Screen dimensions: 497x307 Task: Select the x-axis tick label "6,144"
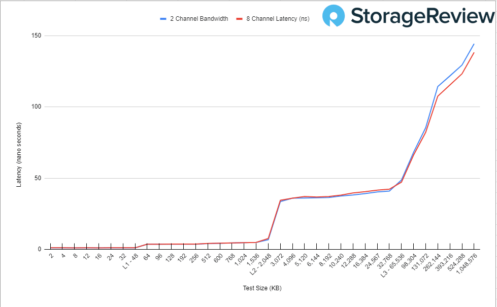(x=313, y=259)
